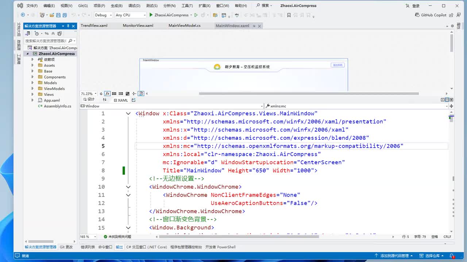Switch to the MonitorView.xaml tab
This screenshot has width=467, height=262.
[138, 25]
